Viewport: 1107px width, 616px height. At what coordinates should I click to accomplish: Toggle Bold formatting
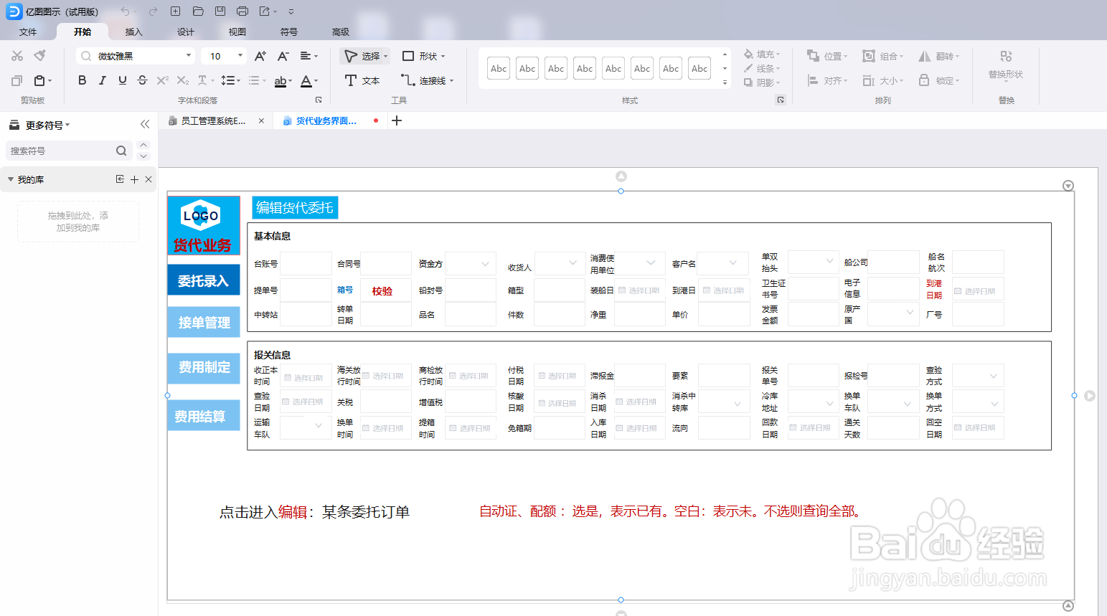(83, 80)
